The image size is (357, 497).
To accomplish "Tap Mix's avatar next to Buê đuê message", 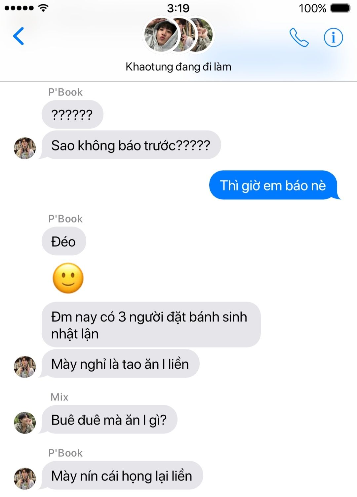I will pyautogui.click(x=25, y=423).
